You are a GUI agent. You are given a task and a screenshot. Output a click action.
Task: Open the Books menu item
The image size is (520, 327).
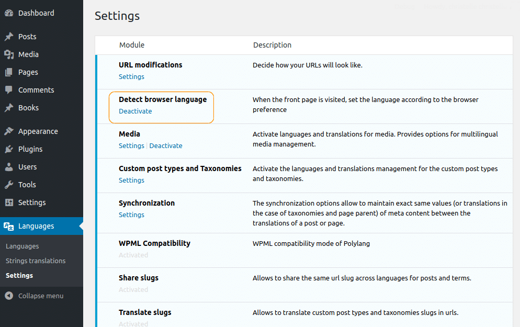(x=28, y=108)
